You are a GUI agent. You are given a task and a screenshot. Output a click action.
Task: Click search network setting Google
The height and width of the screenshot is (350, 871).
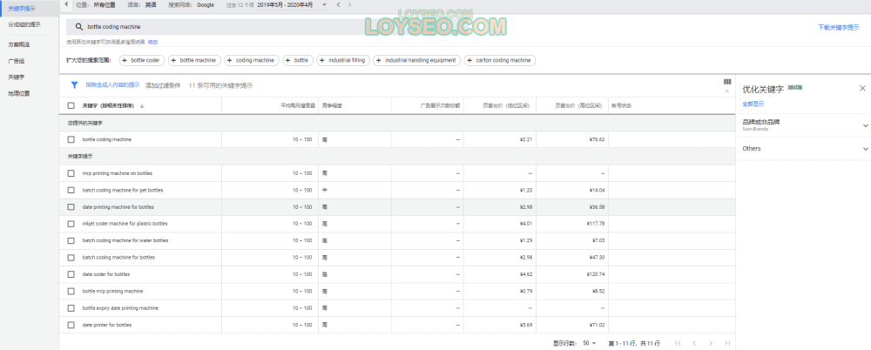tap(206, 4)
